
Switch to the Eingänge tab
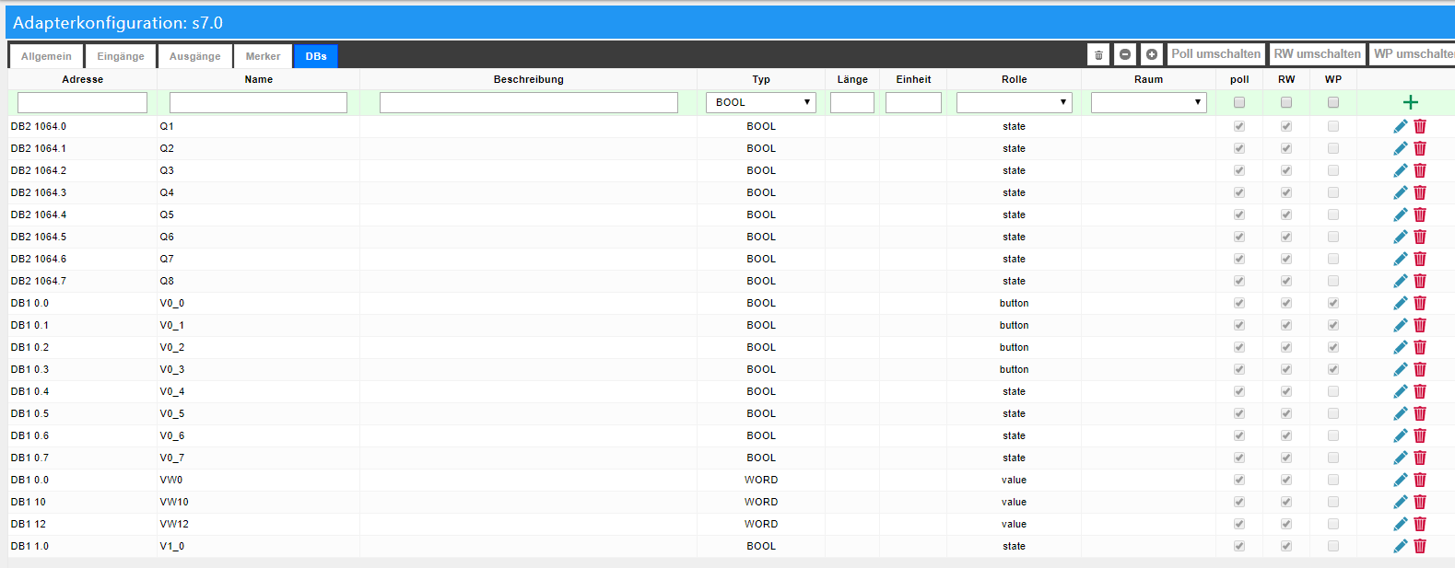[121, 56]
